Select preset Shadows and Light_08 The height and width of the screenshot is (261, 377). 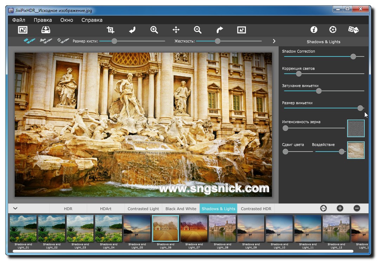222,228
